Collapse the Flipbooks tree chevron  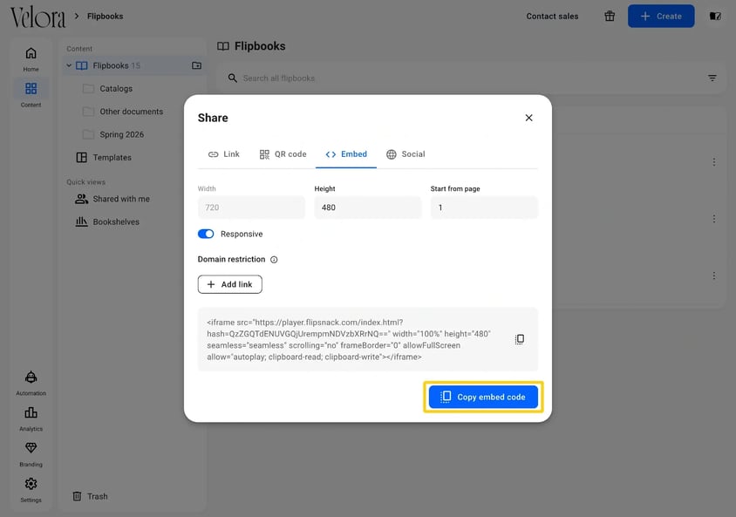[69, 65]
